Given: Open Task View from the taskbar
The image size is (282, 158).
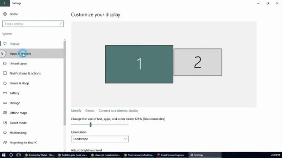Looking at the screenshot, I should pos(19,155).
